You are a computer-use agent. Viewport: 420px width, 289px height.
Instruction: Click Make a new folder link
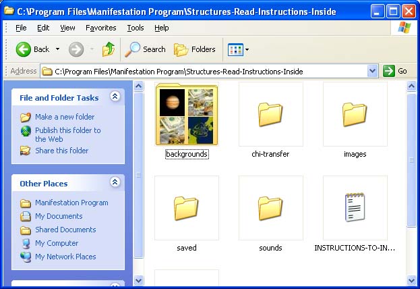[x=65, y=117]
